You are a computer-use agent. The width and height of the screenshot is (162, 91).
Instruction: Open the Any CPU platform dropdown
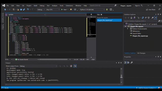tap(53, 10)
